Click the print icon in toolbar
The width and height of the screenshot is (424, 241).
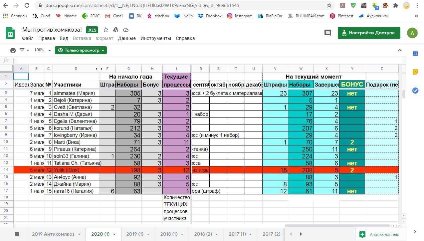tap(13, 50)
